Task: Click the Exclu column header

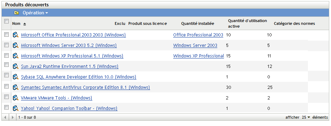Action: [120, 24]
